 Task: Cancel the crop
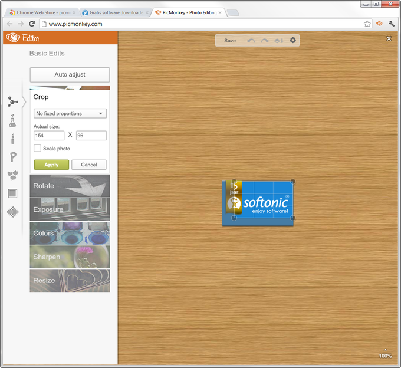pyautogui.click(x=88, y=165)
